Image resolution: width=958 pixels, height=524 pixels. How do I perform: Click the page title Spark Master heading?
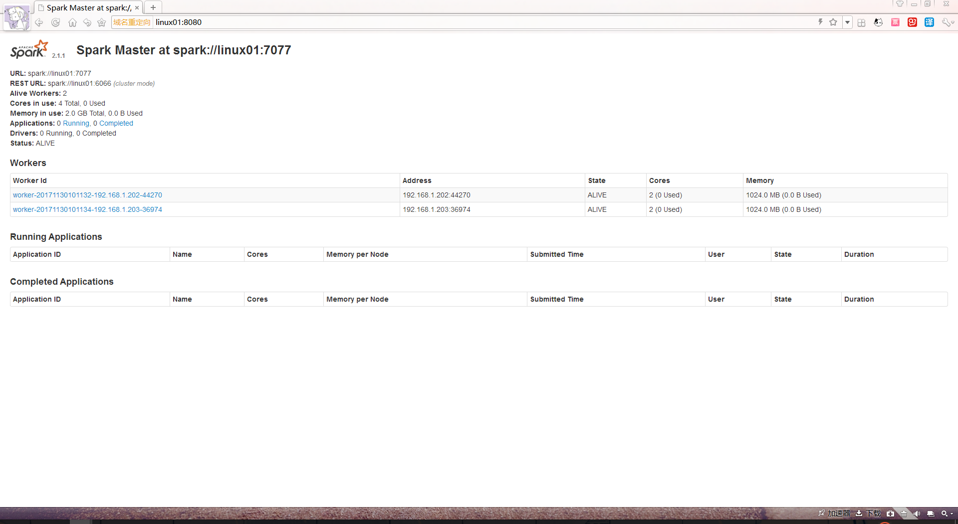pyautogui.click(x=184, y=50)
